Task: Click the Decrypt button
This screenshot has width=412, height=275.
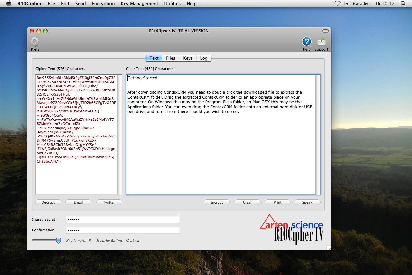Action: coord(48,202)
